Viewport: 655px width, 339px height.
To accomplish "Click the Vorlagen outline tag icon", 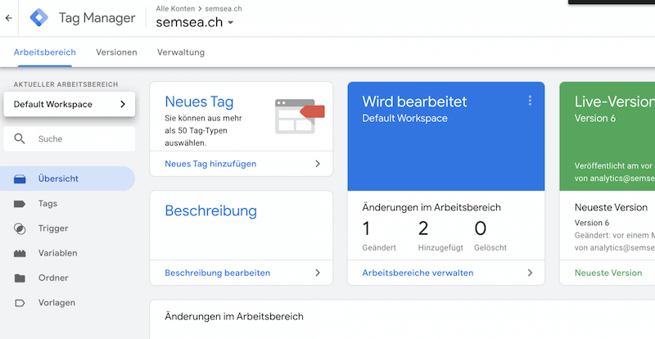I will (x=20, y=303).
